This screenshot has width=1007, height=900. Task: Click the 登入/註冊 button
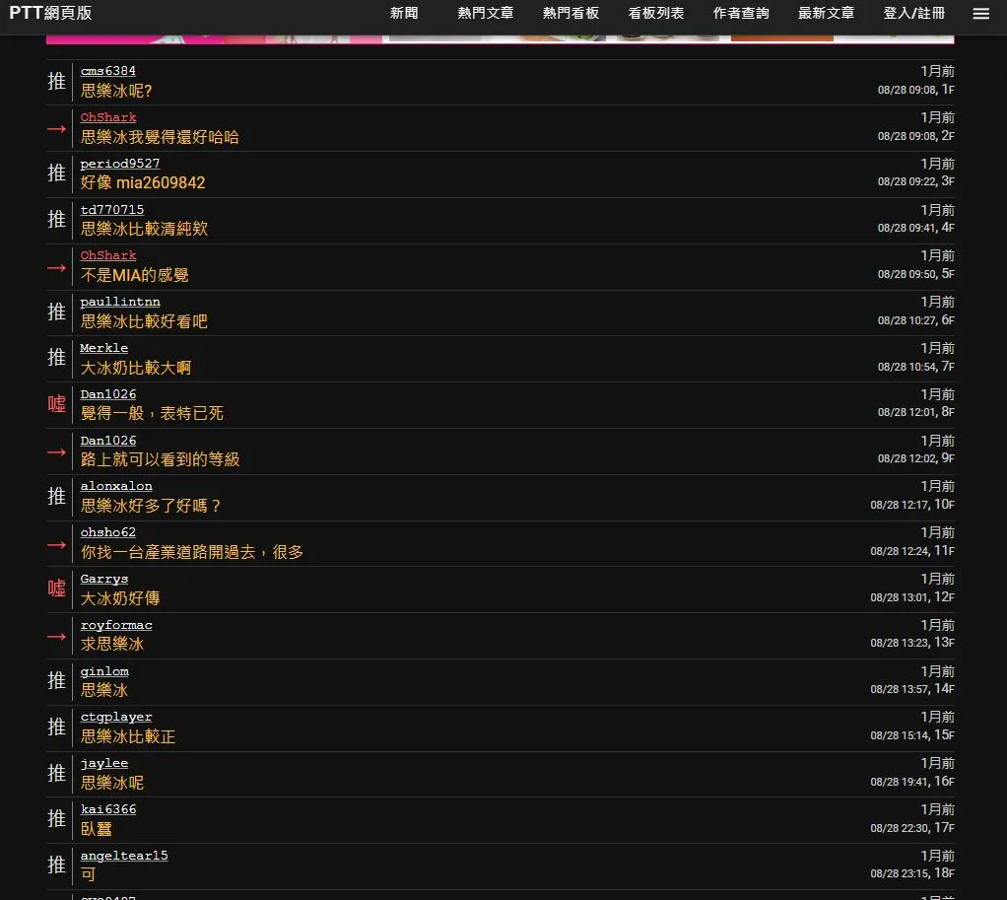913,14
